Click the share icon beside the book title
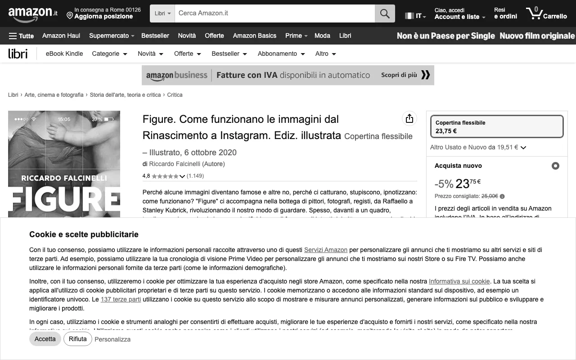This screenshot has height=360, width=576. pyautogui.click(x=409, y=118)
